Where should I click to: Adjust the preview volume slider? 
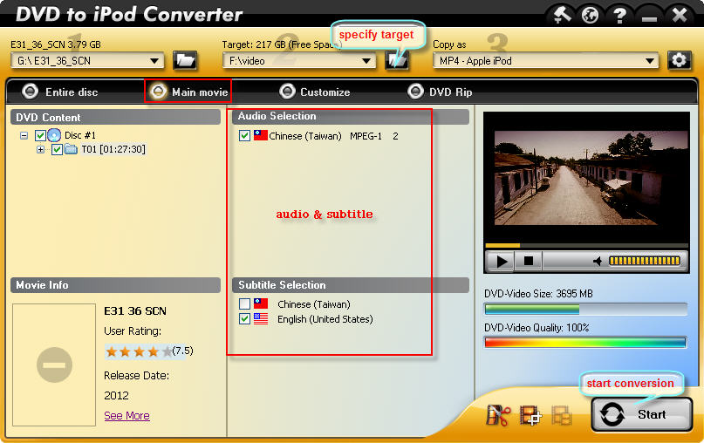point(645,261)
